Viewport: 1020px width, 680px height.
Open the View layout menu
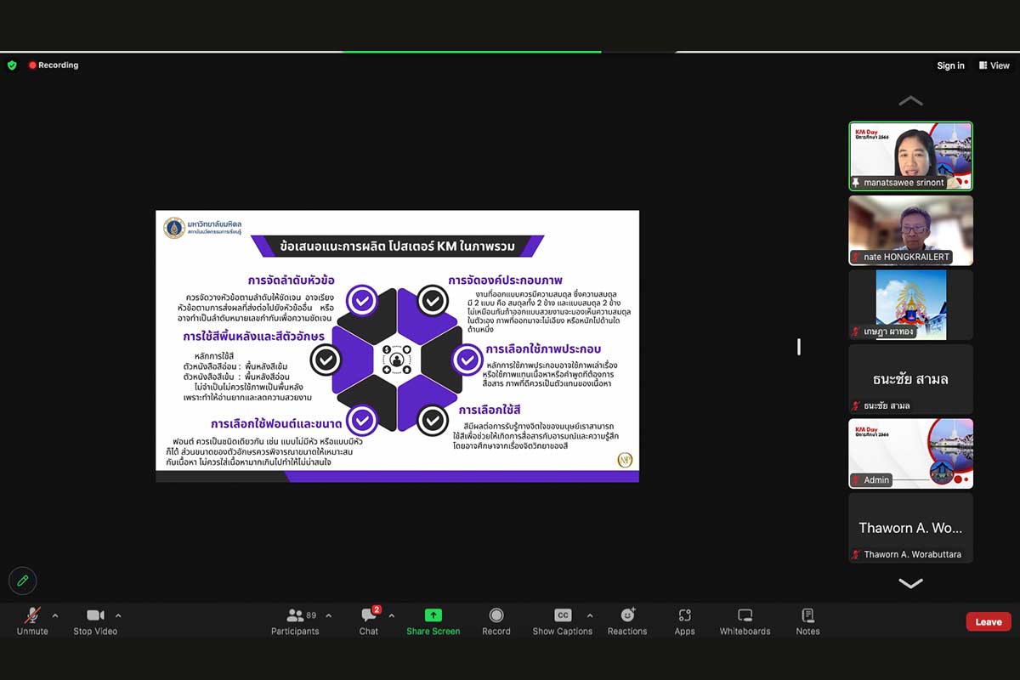point(994,65)
